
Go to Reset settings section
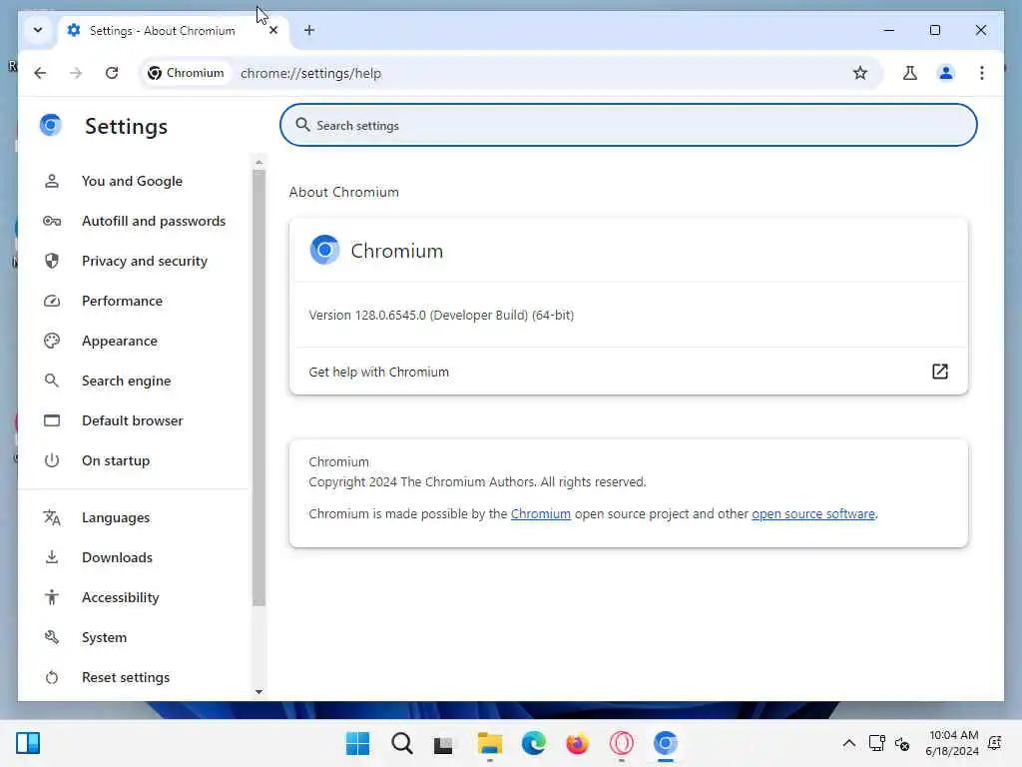[x=126, y=677]
